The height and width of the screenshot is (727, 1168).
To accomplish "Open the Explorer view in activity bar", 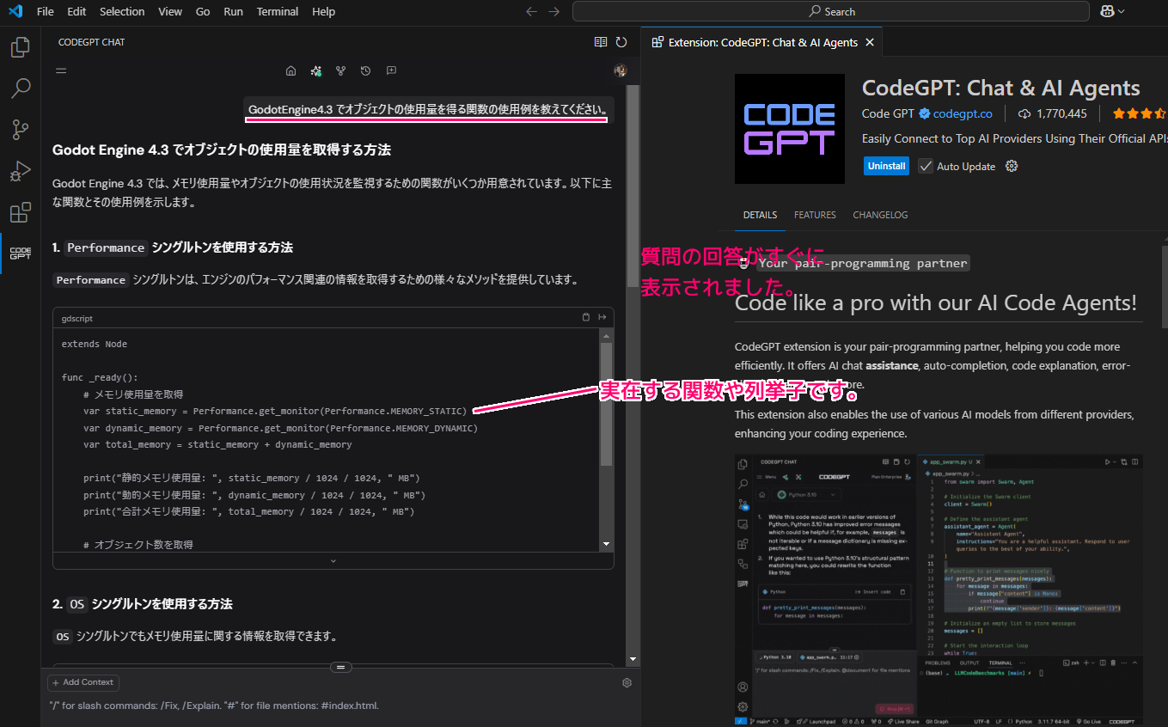I will [x=20, y=47].
